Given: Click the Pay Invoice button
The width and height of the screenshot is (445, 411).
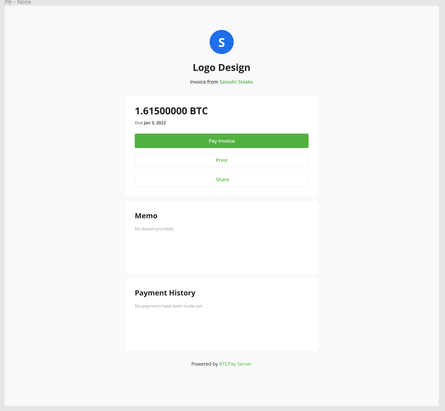Looking at the screenshot, I should 221,141.
